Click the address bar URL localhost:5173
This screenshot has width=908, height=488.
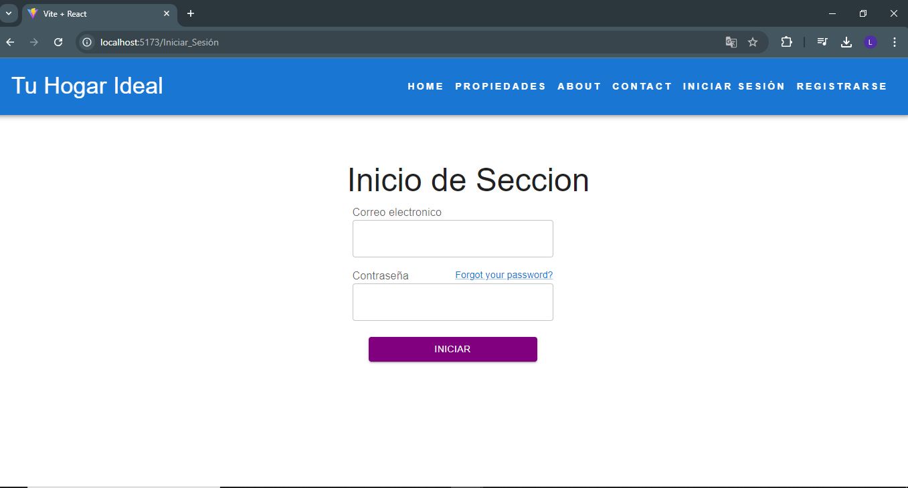point(159,42)
